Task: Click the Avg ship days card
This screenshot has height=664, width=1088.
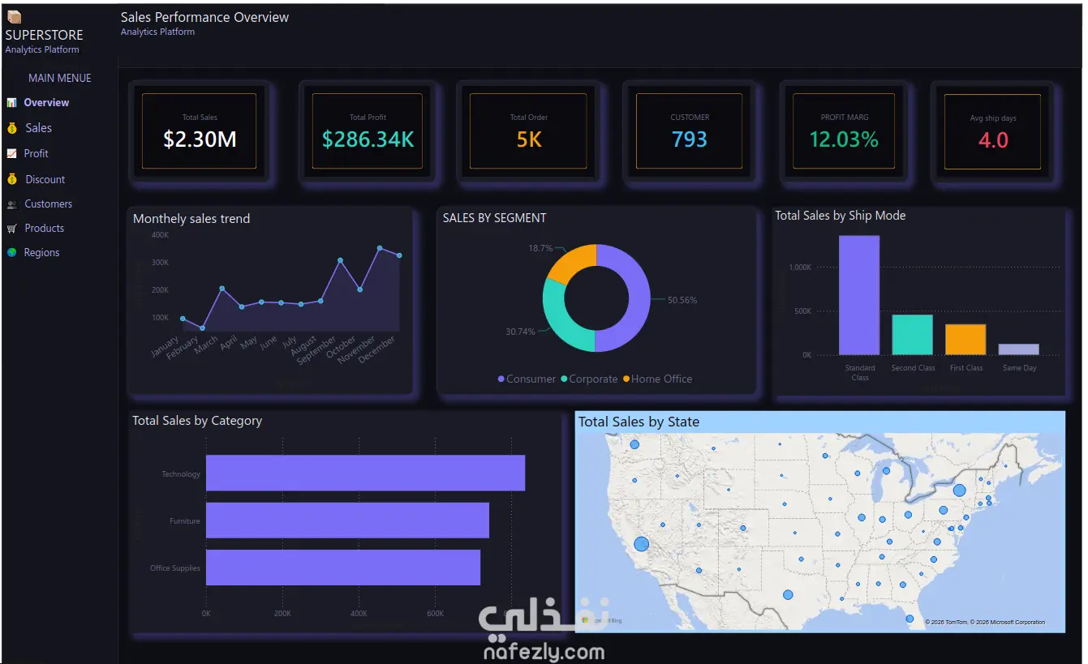Action: [992, 131]
